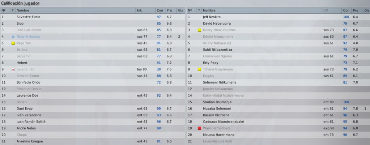Click Yago Yao's yellow card icon

point(13,43)
